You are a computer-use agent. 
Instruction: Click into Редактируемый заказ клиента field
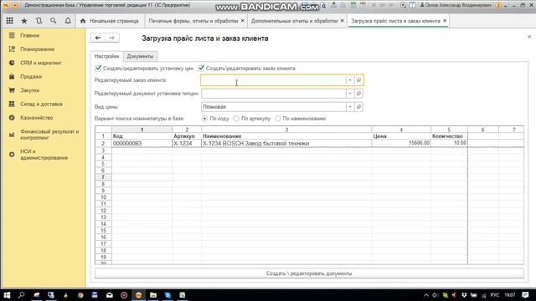tap(274, 80)
